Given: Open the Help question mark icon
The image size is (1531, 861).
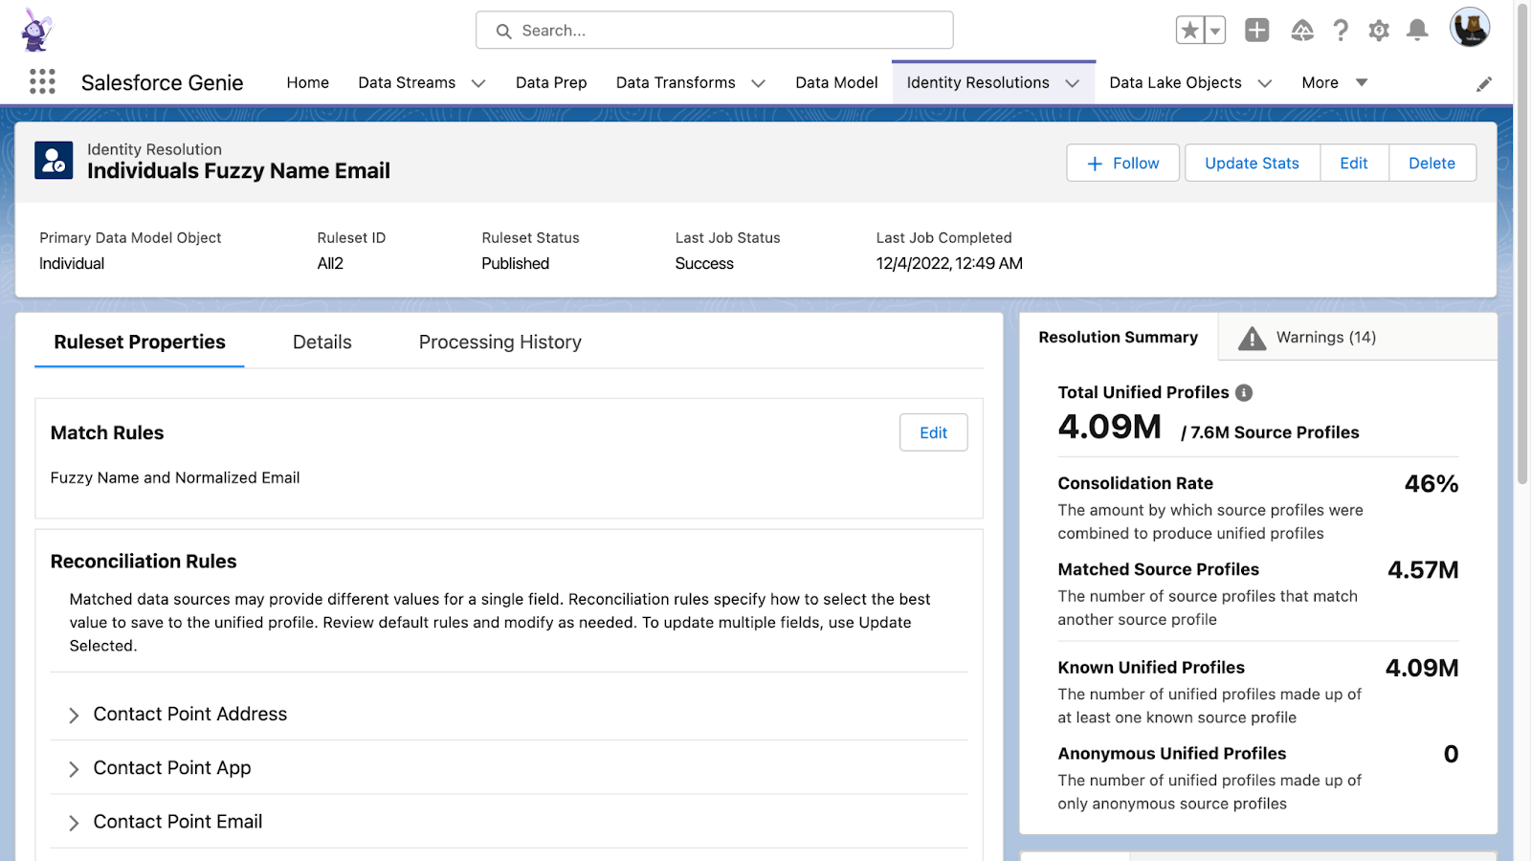Looking at the screenshot, I should tap(1341, 31).
